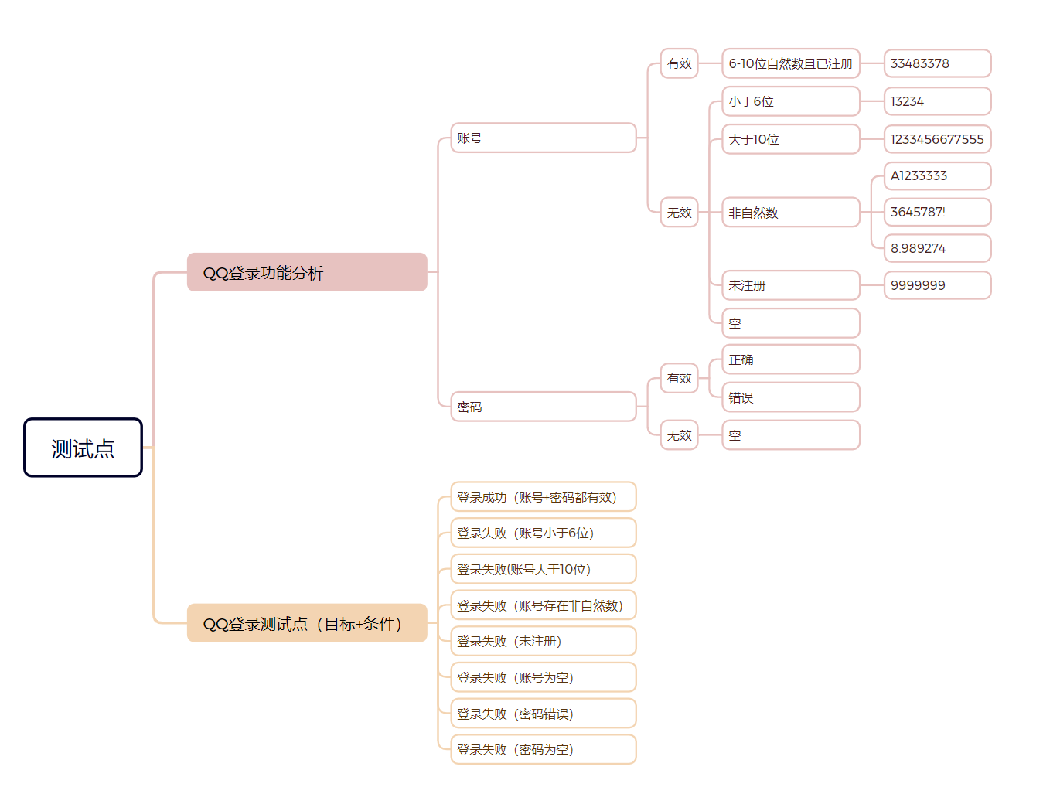Select the 空 node below 未注册
Image resolution: width=1043 pixels, height=787 pixels.
click(x=791, y=323)
